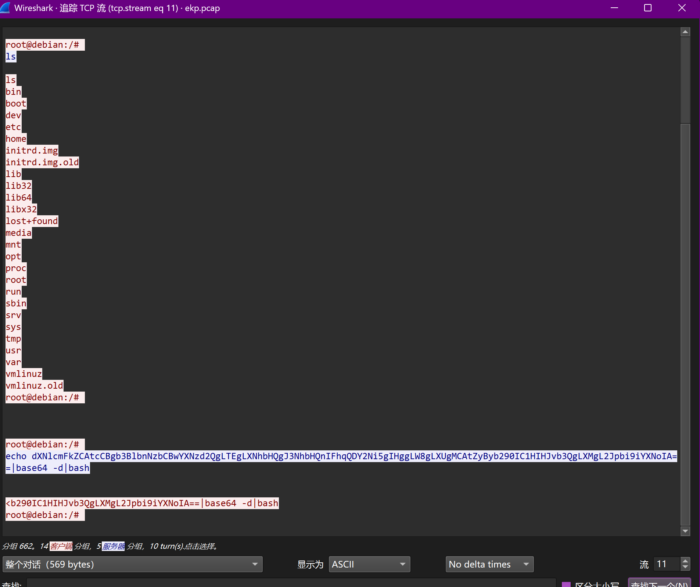Click the Find Next button

[x=659, y=583]
